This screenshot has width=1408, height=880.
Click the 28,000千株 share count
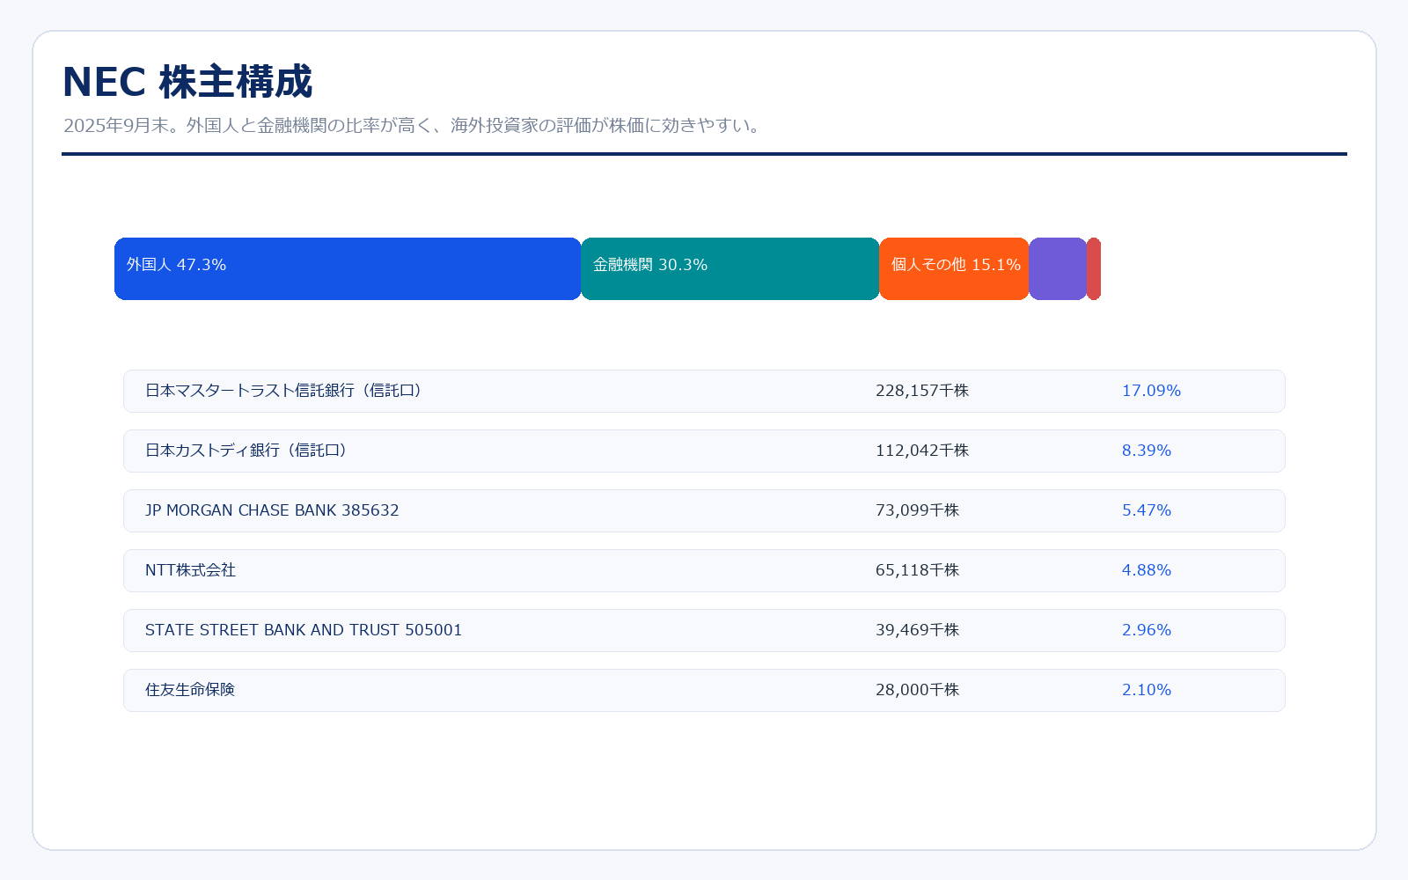pos(918,690)
